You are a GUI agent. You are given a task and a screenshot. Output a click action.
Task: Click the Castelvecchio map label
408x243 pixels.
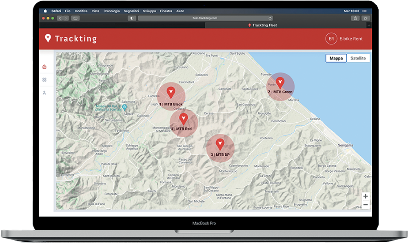238,166
